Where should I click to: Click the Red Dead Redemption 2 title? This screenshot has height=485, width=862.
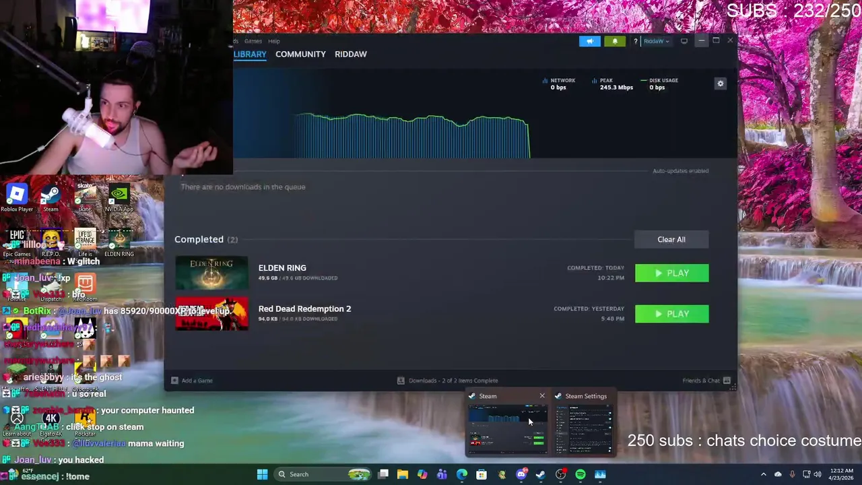tap(304, 309)
